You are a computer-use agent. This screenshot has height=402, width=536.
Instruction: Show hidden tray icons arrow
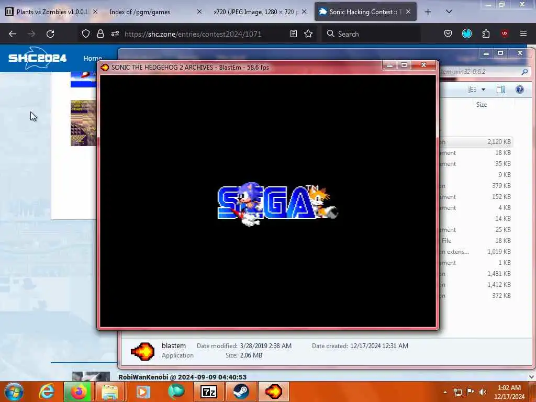445,392
